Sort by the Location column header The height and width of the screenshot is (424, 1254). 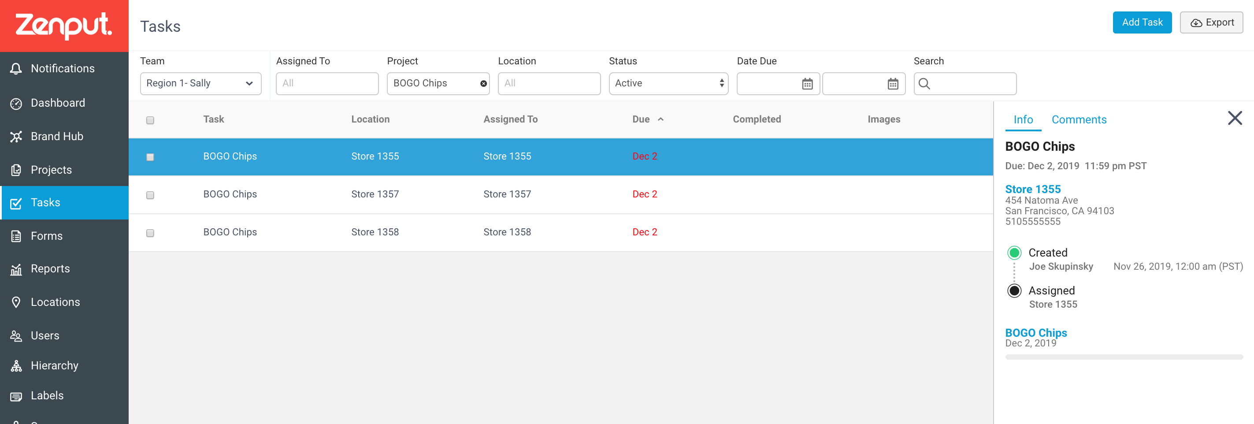point(371,119)
